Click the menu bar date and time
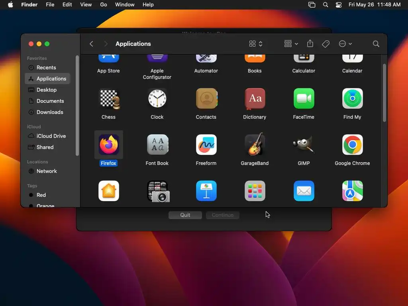This screenshot has height=306, width=408. pos(374,5)
